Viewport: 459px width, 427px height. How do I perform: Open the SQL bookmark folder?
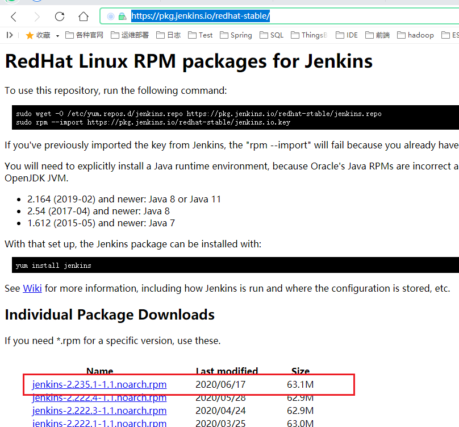[272, 35]
